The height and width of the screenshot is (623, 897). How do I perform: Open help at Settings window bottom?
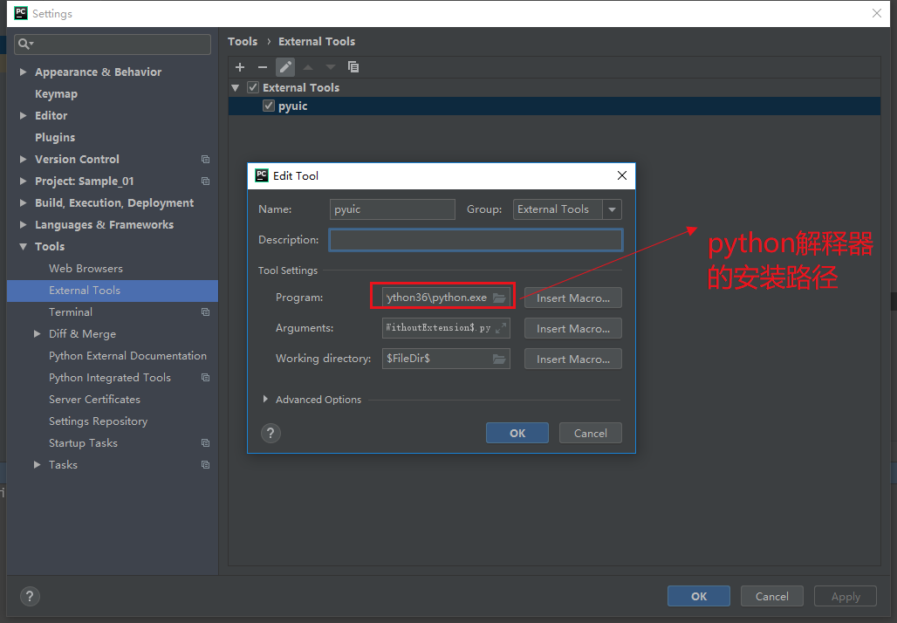pos(30,596)
